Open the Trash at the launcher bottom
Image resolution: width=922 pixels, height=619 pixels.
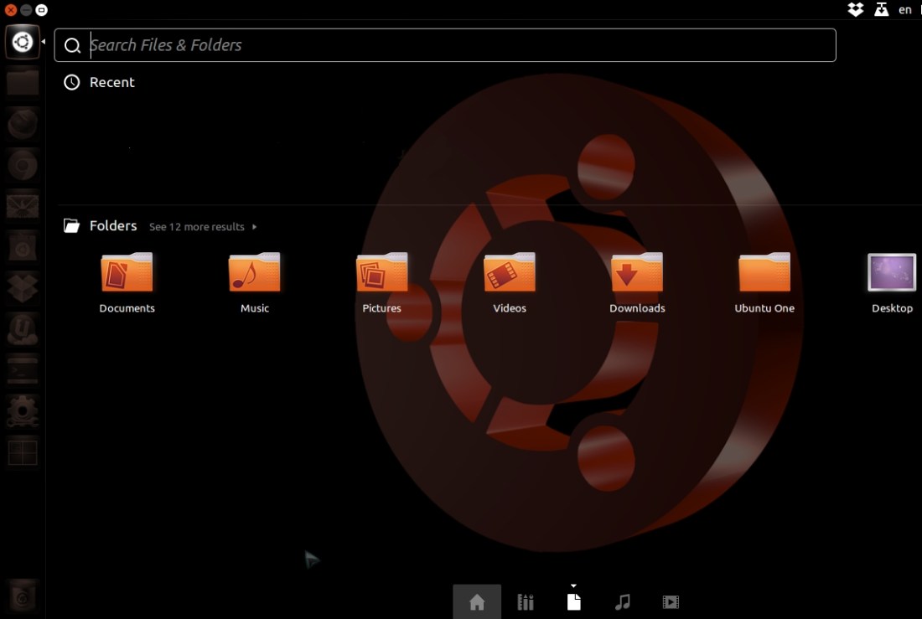pos(22,596)
